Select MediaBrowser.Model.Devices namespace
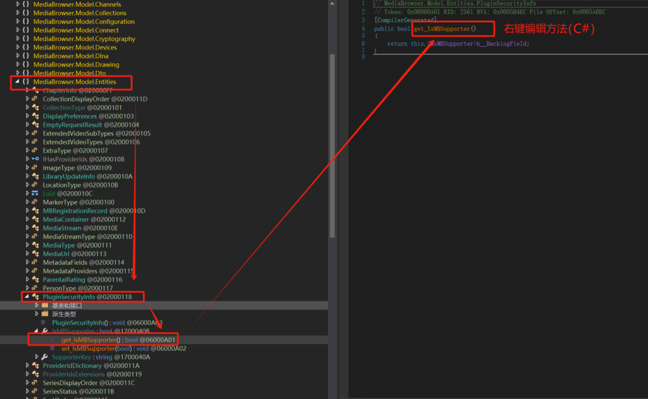The image size is (648, 399). [x=75, y=47]
